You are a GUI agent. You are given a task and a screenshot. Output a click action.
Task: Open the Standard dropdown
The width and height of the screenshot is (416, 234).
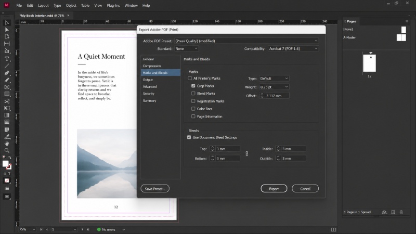pos(186,48)
